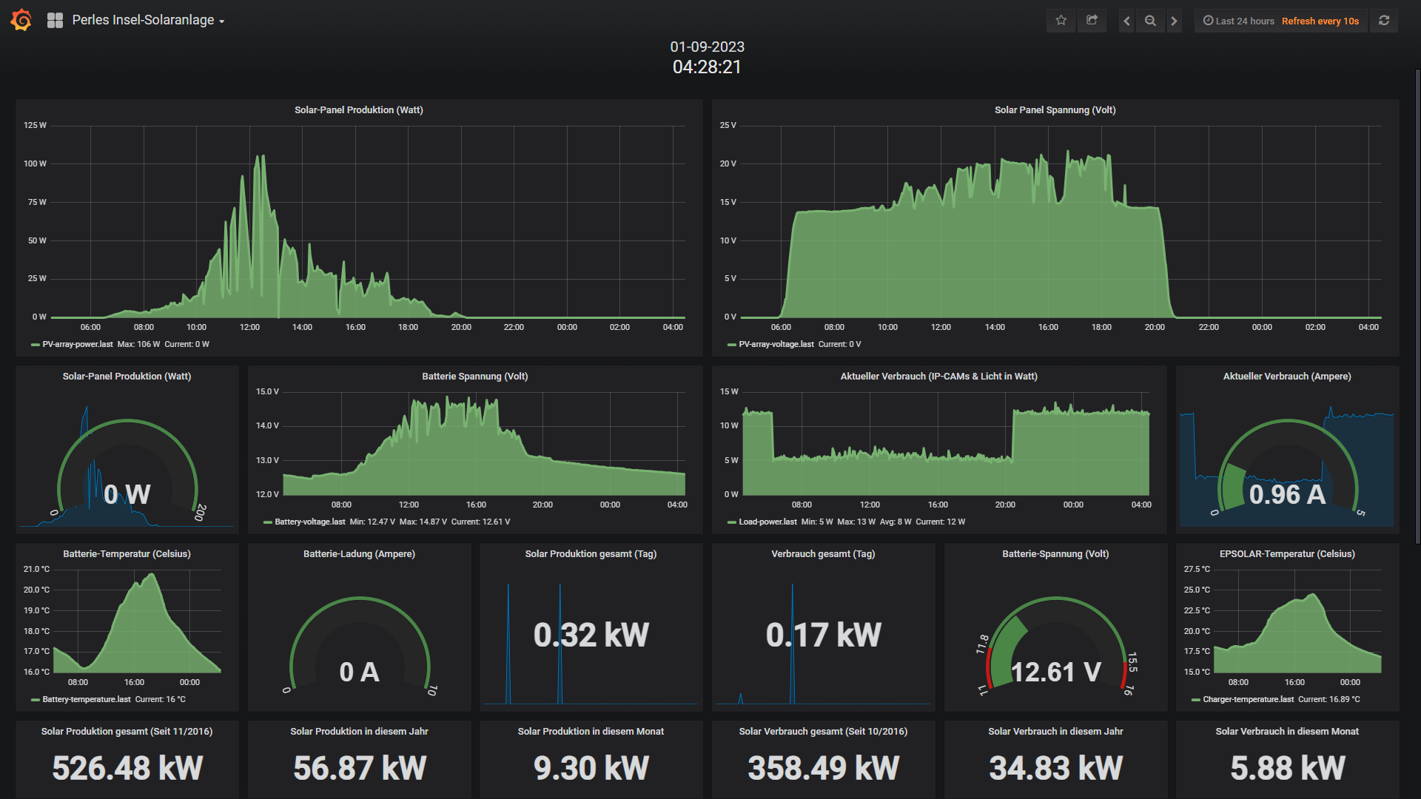Click the refresh dashboard icon
Image resolution: width=1421 pixels, height=799 pixels.
1383,21
